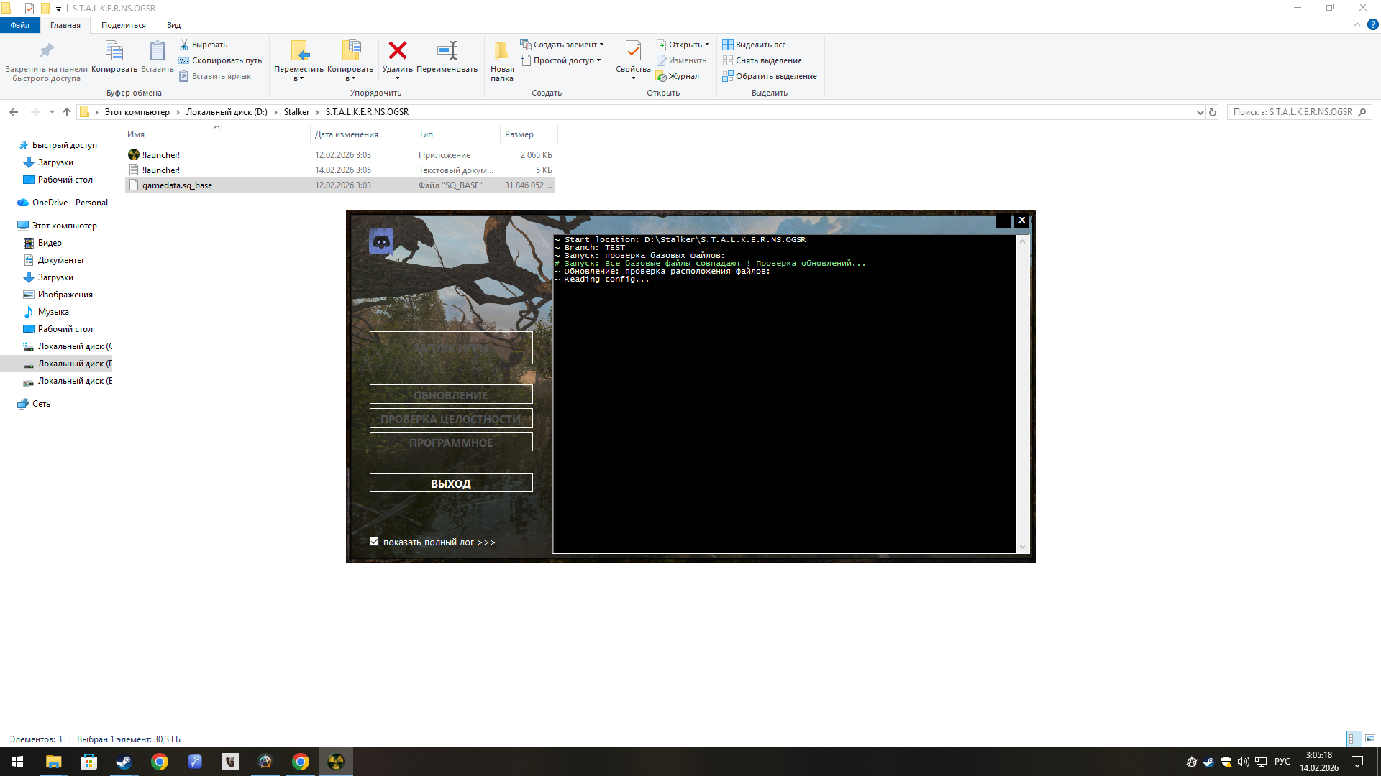Screen dimensions: 1381x776
Task: Open Properties (Свойства) icon
Action: coord(633,51)
